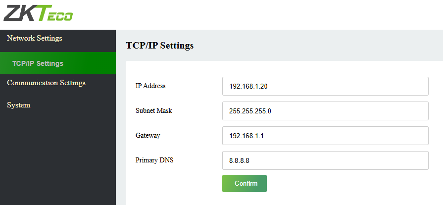Screen dimensions: 443x205
Task: Click into the Subnet Mask field
Action: (x=325, y=111)
